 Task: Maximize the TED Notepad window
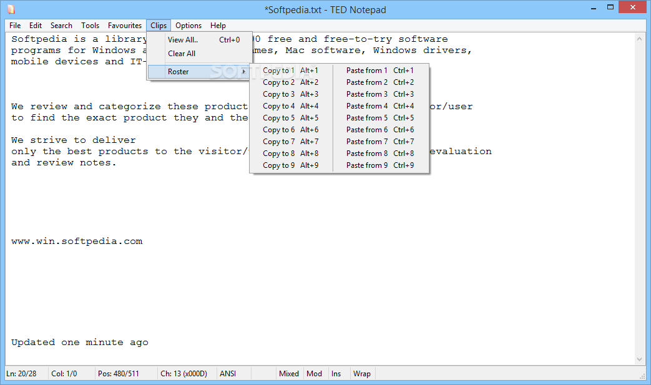click(x=610, y=7)
